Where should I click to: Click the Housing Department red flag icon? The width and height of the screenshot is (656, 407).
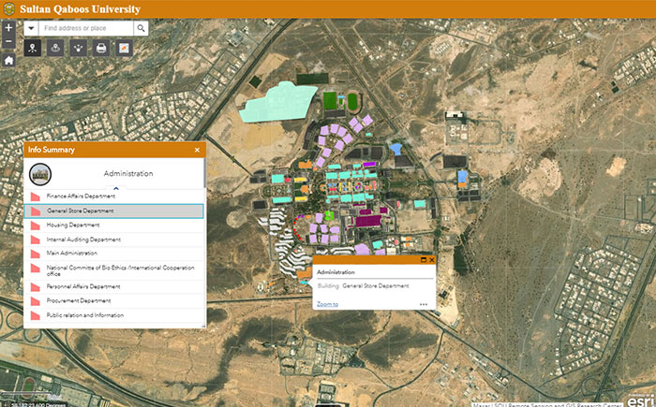pyautogui.click(x=36, y=225)
